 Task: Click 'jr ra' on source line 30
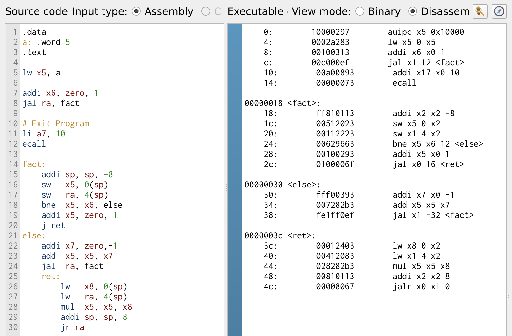(x=72, y=327)
